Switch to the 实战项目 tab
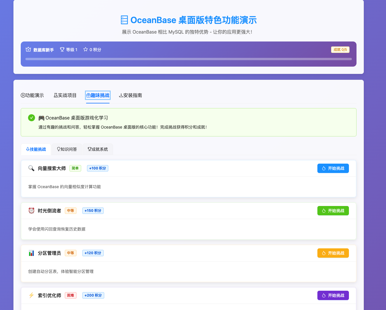This screenshot has height=310, width=386. click(65, 95)
